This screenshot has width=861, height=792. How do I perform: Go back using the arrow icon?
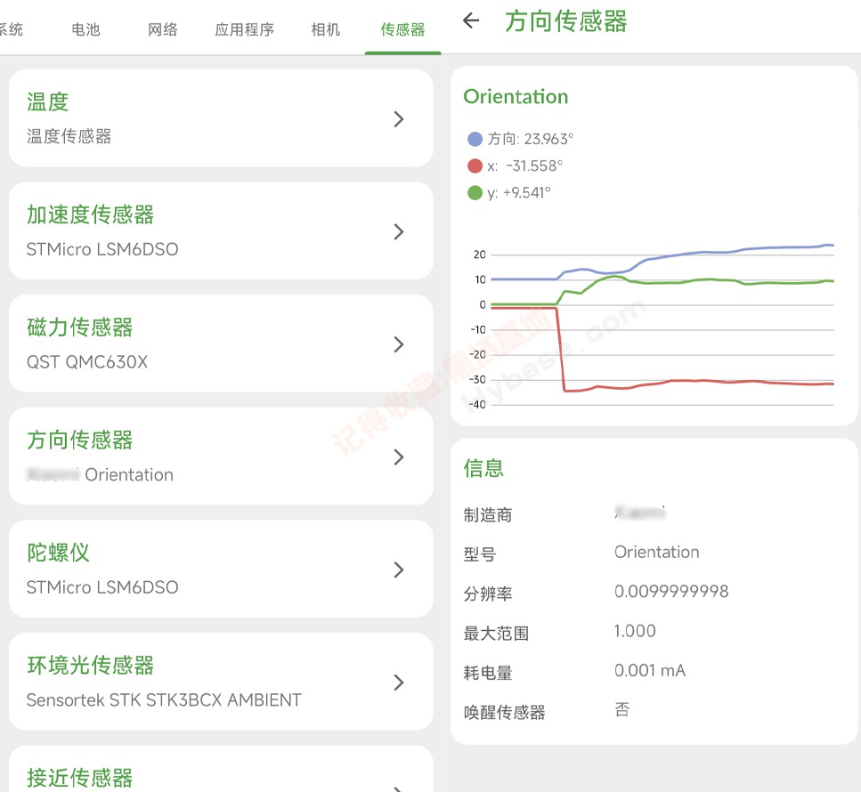pyautogui.click(x=472, y=21)
